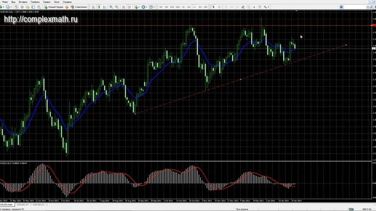Expand the Arrows objects dropdown
This screenshot has height=211, width=376.
coord(268,7)
